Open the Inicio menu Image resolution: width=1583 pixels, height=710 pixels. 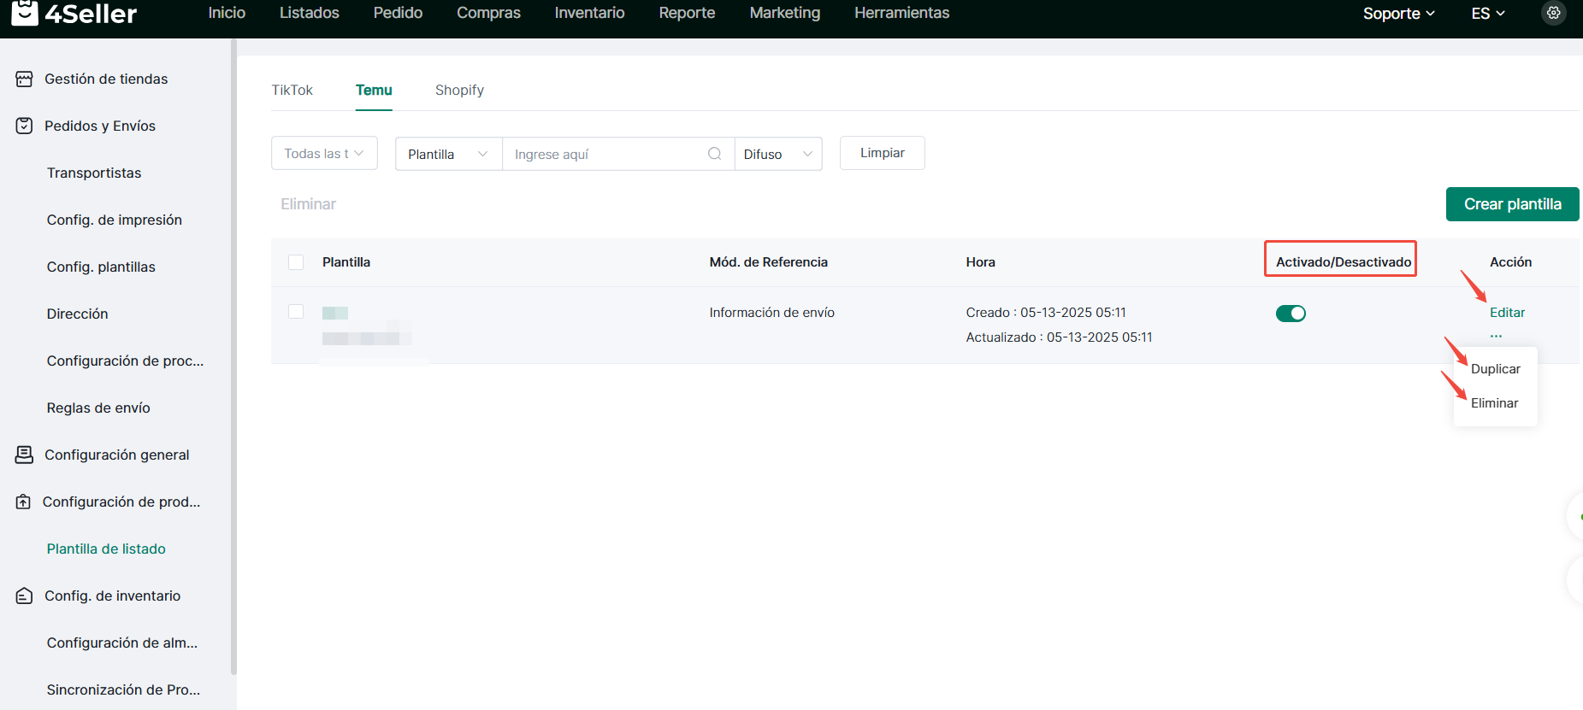coord(227,13)
